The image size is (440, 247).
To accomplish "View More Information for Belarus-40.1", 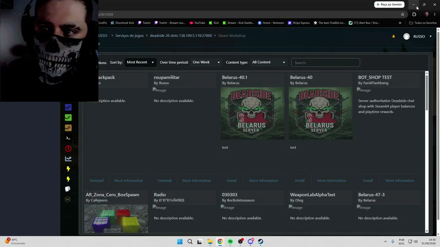I will click(264, 180).
